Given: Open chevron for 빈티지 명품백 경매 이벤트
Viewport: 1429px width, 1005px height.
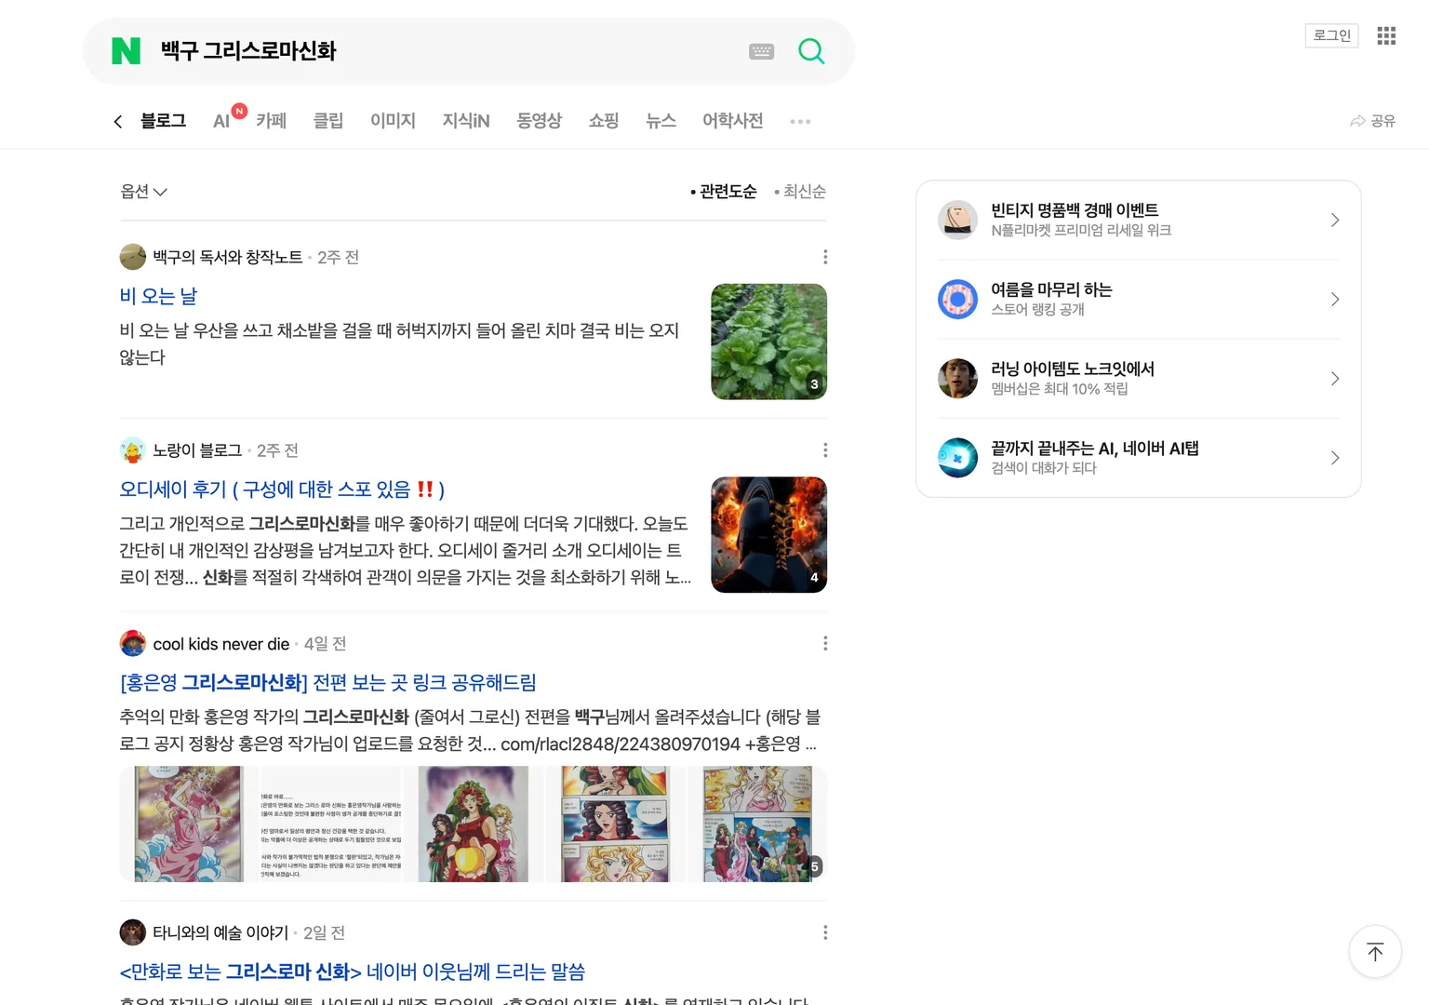Looking at the screenshot, I should 1334,220.
